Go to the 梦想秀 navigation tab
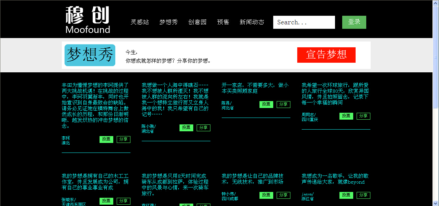The image size is (439, 206). pyautogui.click(x=169, y=22)
